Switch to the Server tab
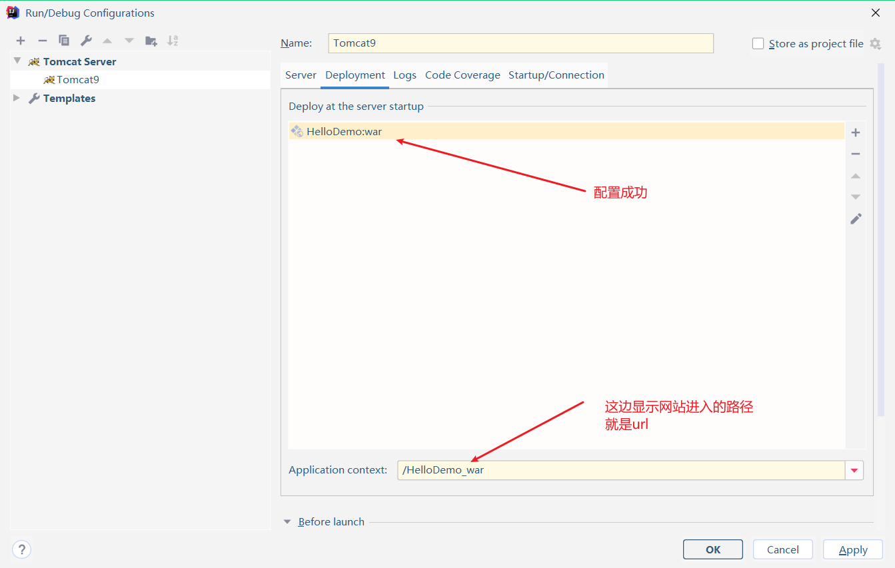Screen dimensions: 895x568 coord(301,75)
